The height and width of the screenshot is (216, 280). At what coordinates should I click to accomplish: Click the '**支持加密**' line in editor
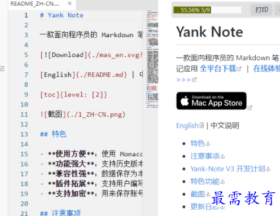coord(91,193)
